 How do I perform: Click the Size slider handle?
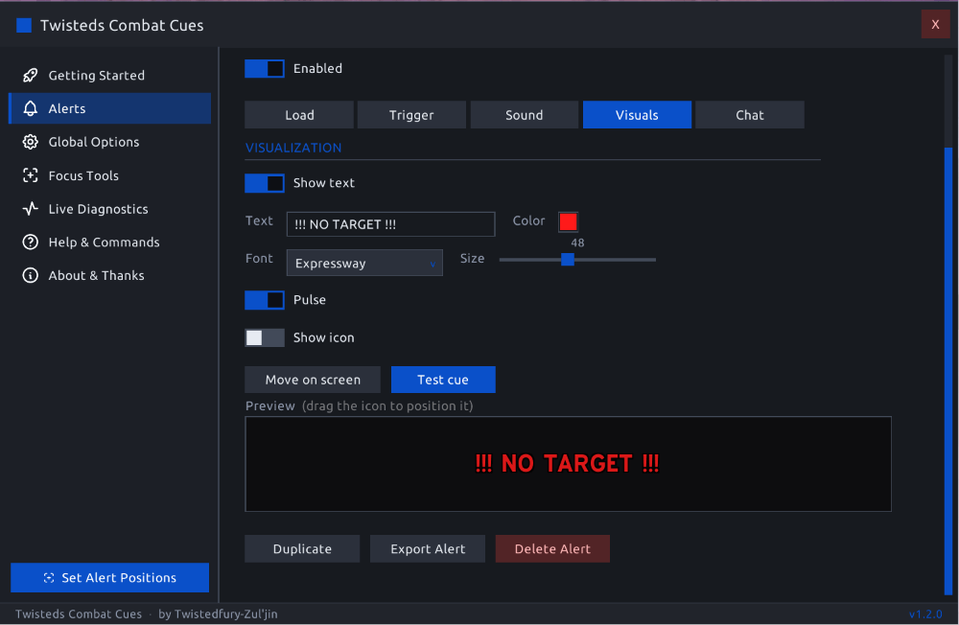pos(568,259)
